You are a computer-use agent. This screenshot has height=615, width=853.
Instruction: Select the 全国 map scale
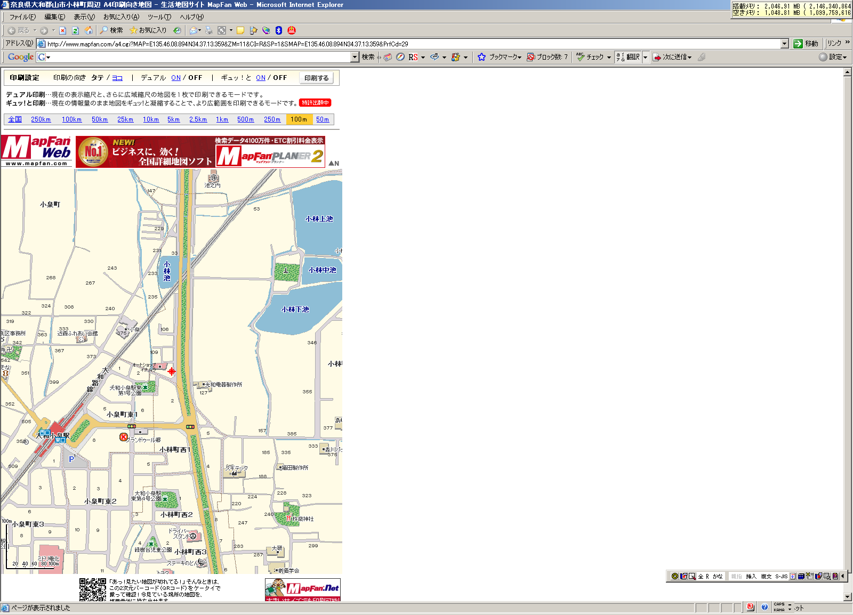15,119
